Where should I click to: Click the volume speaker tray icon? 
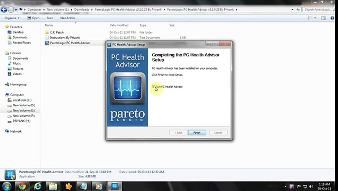click(311, 186)
